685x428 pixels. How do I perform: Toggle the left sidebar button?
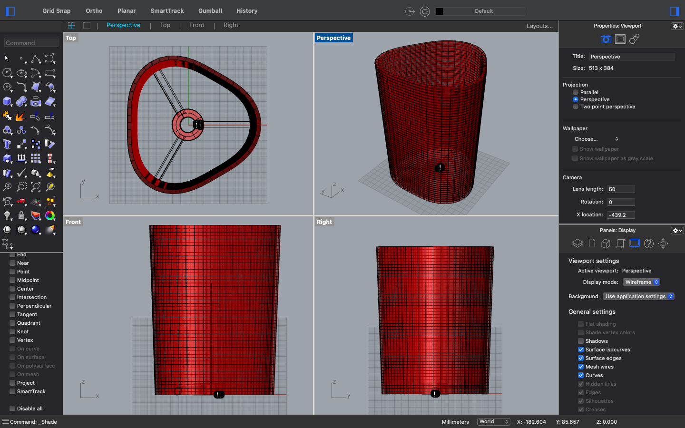pyautogui.click(x=10, y=11)
